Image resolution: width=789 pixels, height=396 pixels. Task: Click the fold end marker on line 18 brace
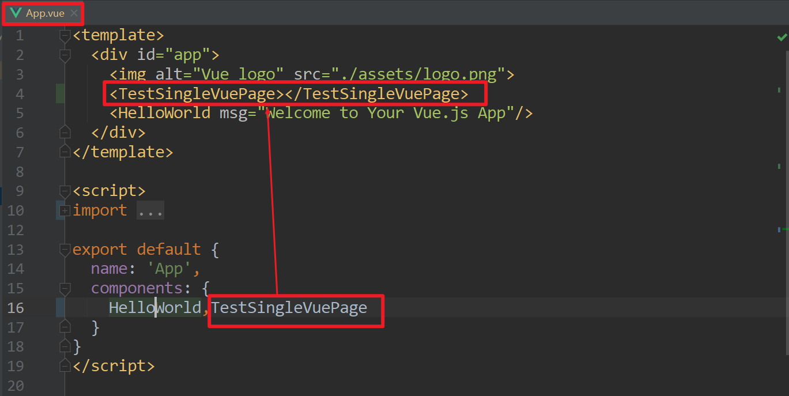pos(65,346)
